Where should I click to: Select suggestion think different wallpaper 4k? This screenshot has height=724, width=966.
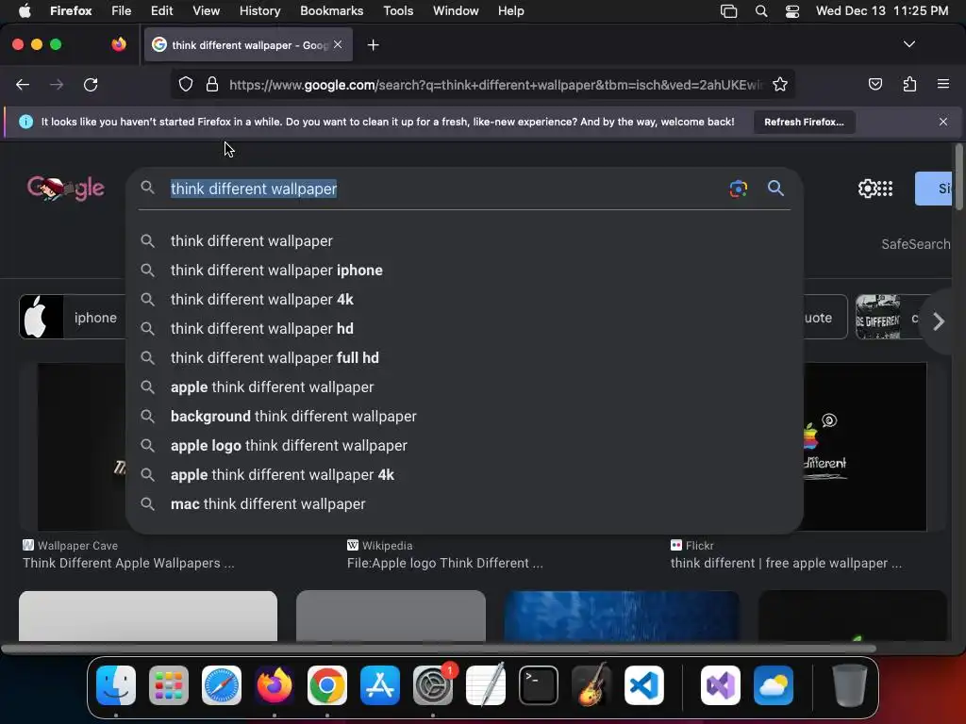click(x=464, y=299)
